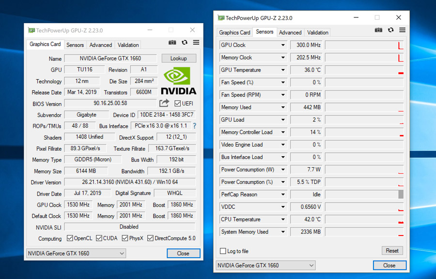The width and height of the screenshot is (436, 279).
Task: Open the Fan Speed (RPM) sensor dropdown
Action: click(x=283, y=95)
